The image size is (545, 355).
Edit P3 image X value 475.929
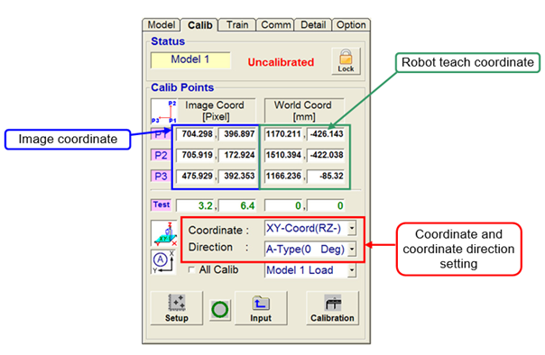coord(196,176)
